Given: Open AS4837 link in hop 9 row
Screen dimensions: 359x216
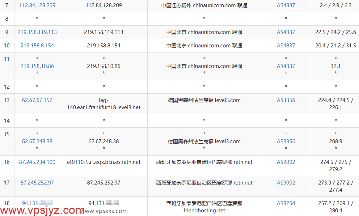Looking at the screenshot, I should [286, 32].
